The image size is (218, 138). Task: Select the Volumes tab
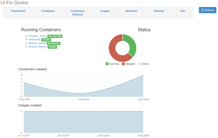click(x=159, y=11)
